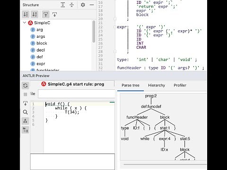This screenshot has width=227, height=170.
Task: Open Structure panel gear options
Action: [83, 5]
